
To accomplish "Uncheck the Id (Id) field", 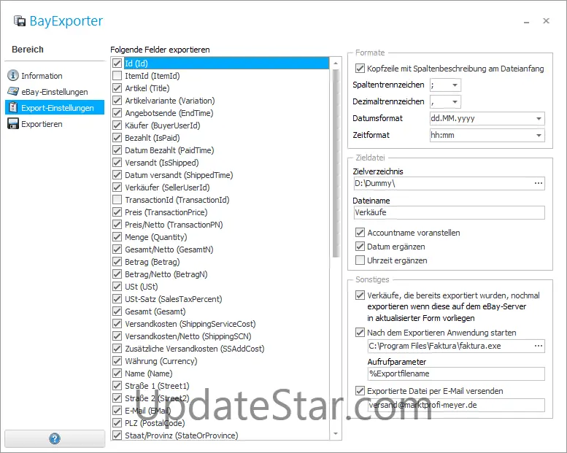I will (117, 63).
